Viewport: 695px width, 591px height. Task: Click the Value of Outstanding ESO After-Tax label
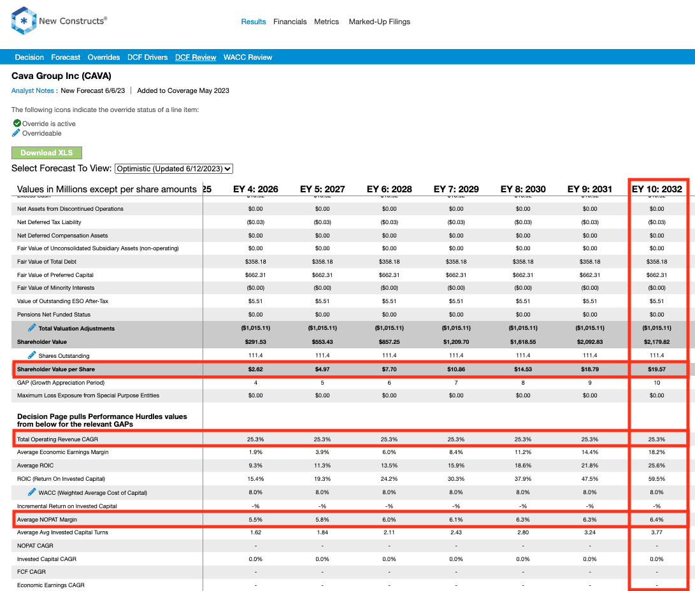(62, 301)
